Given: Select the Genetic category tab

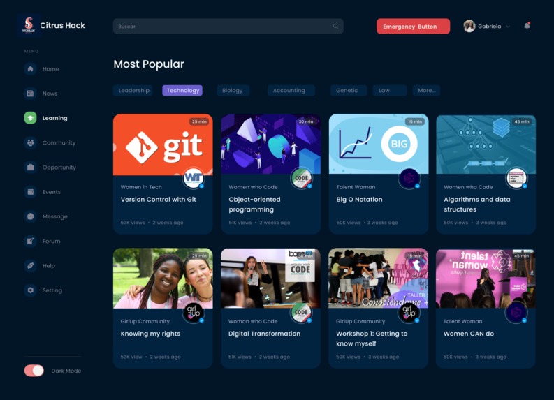Looking at the screenshot, I should point(347,90).
